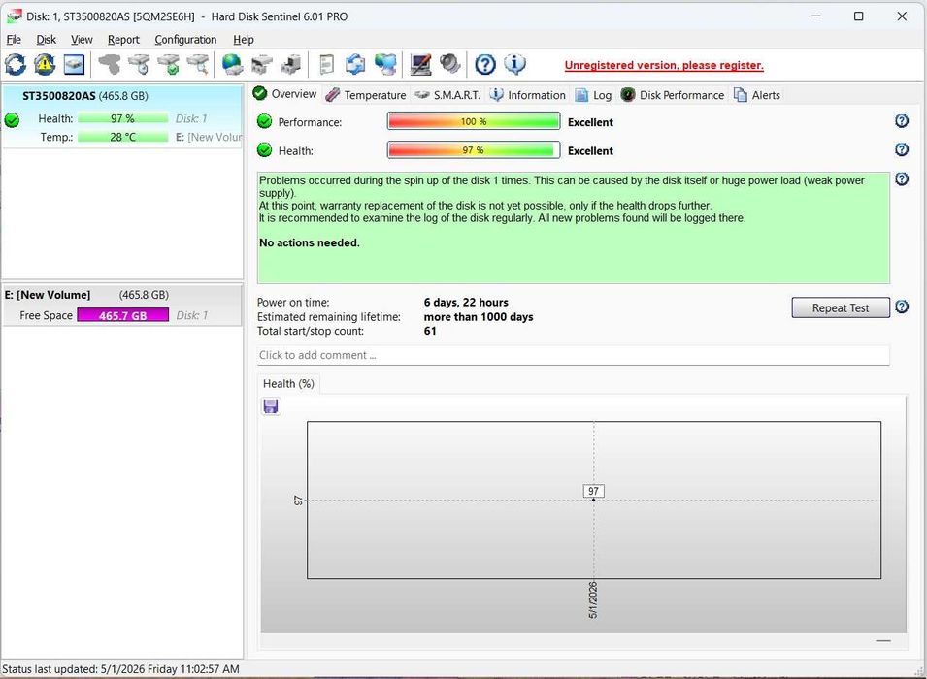Click the help icon beside the status message
Viewport: 927px width, 679px height.
902,179
